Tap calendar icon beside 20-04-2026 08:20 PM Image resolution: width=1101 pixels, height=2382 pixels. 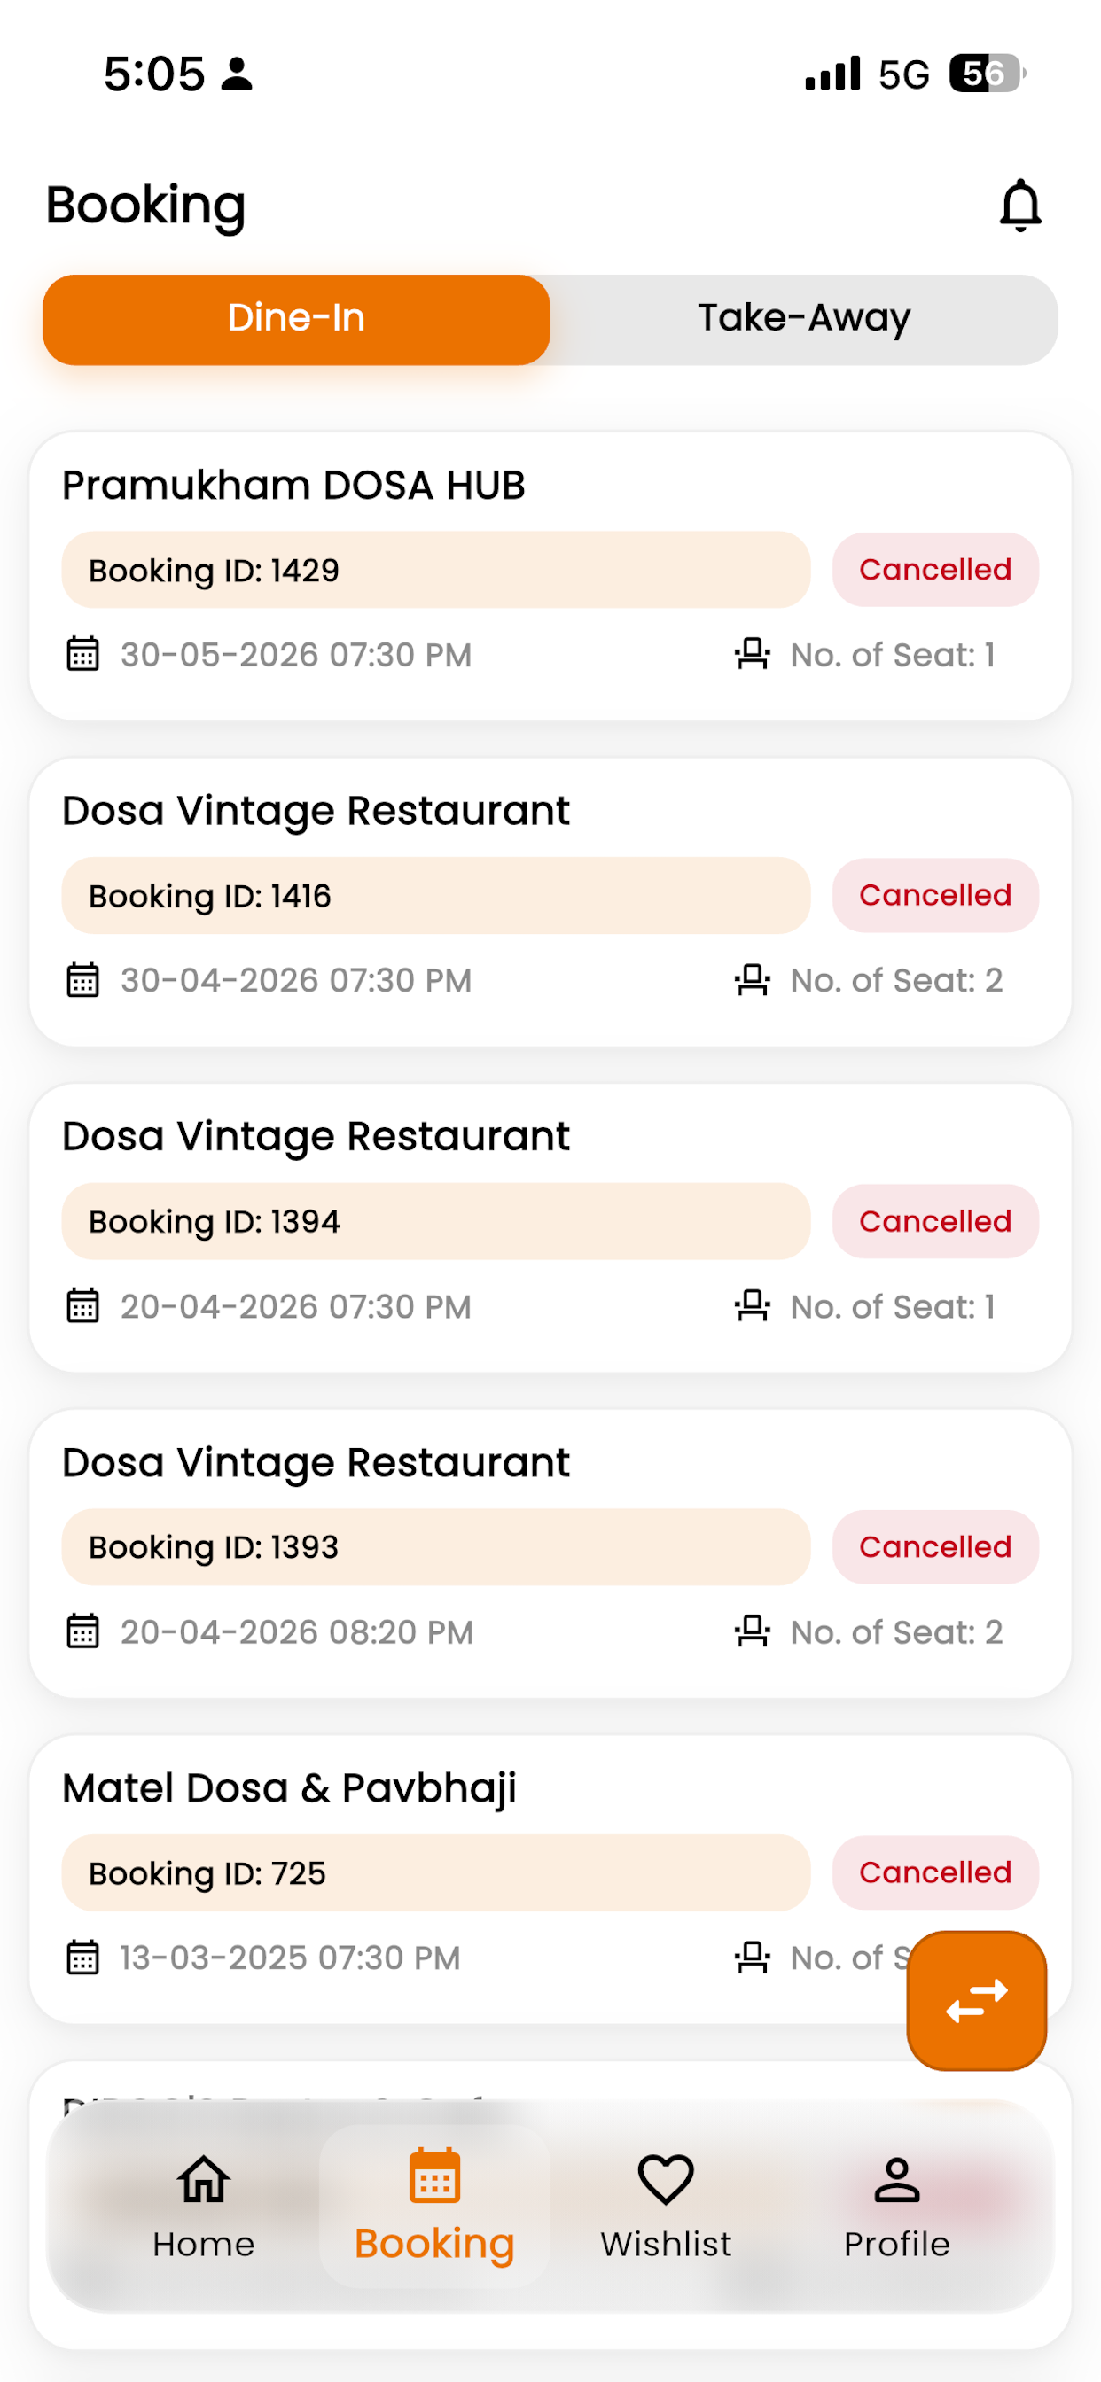click(83, 1631)
